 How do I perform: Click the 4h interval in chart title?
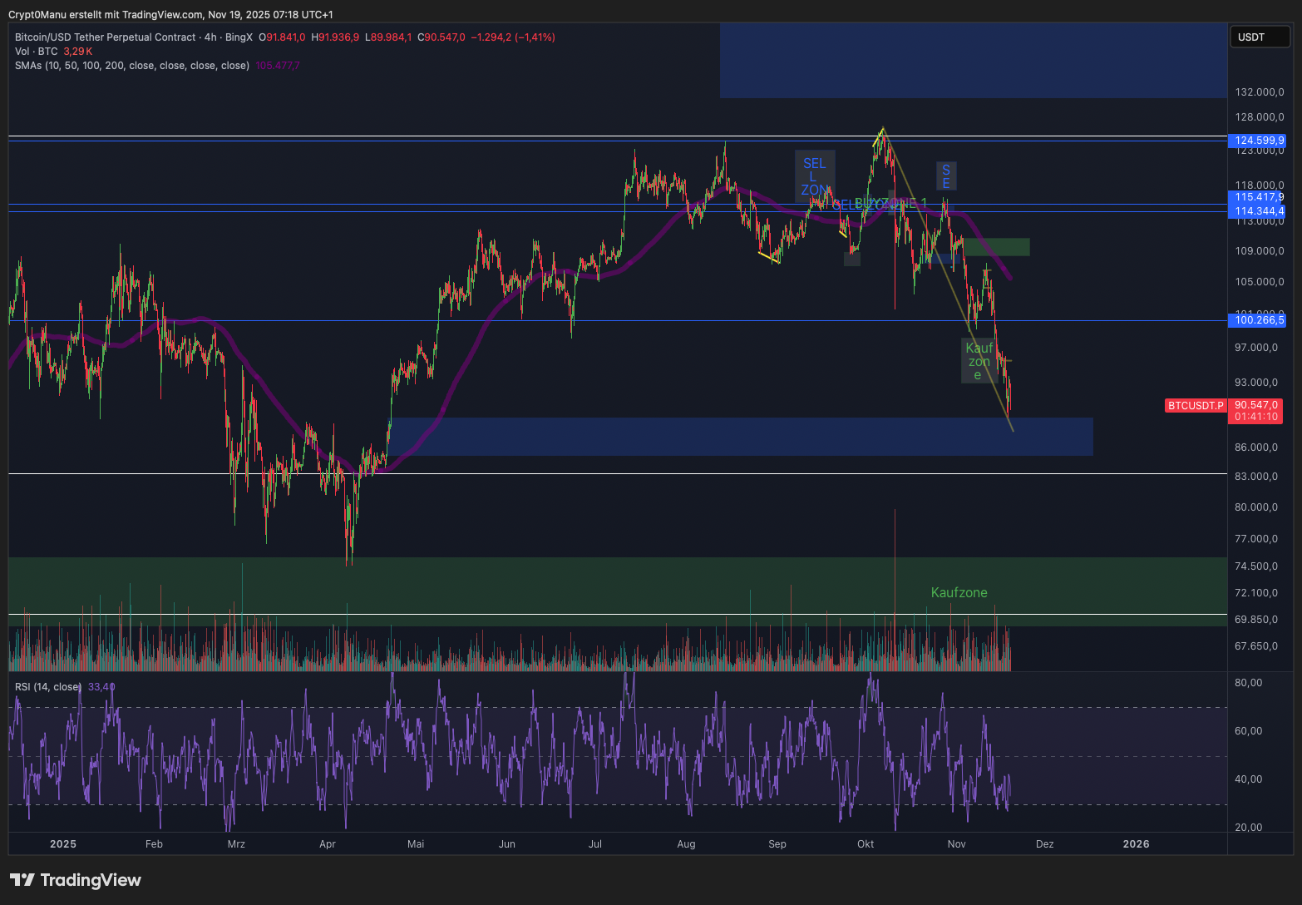click(x=210, y=37)
